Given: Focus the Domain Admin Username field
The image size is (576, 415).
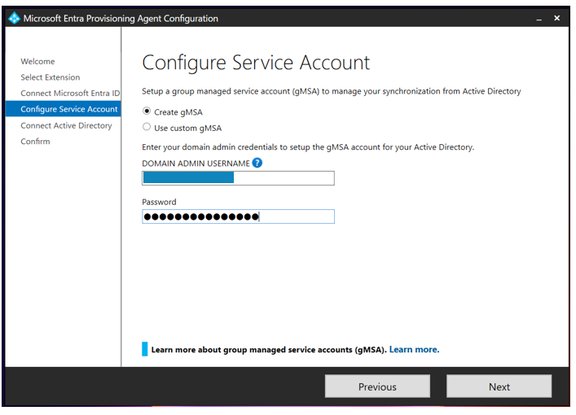Looking at the screenshot, I should (x=238, y=178).
